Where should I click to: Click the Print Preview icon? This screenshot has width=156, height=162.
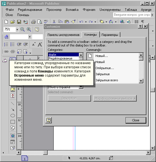click(40, 22)
